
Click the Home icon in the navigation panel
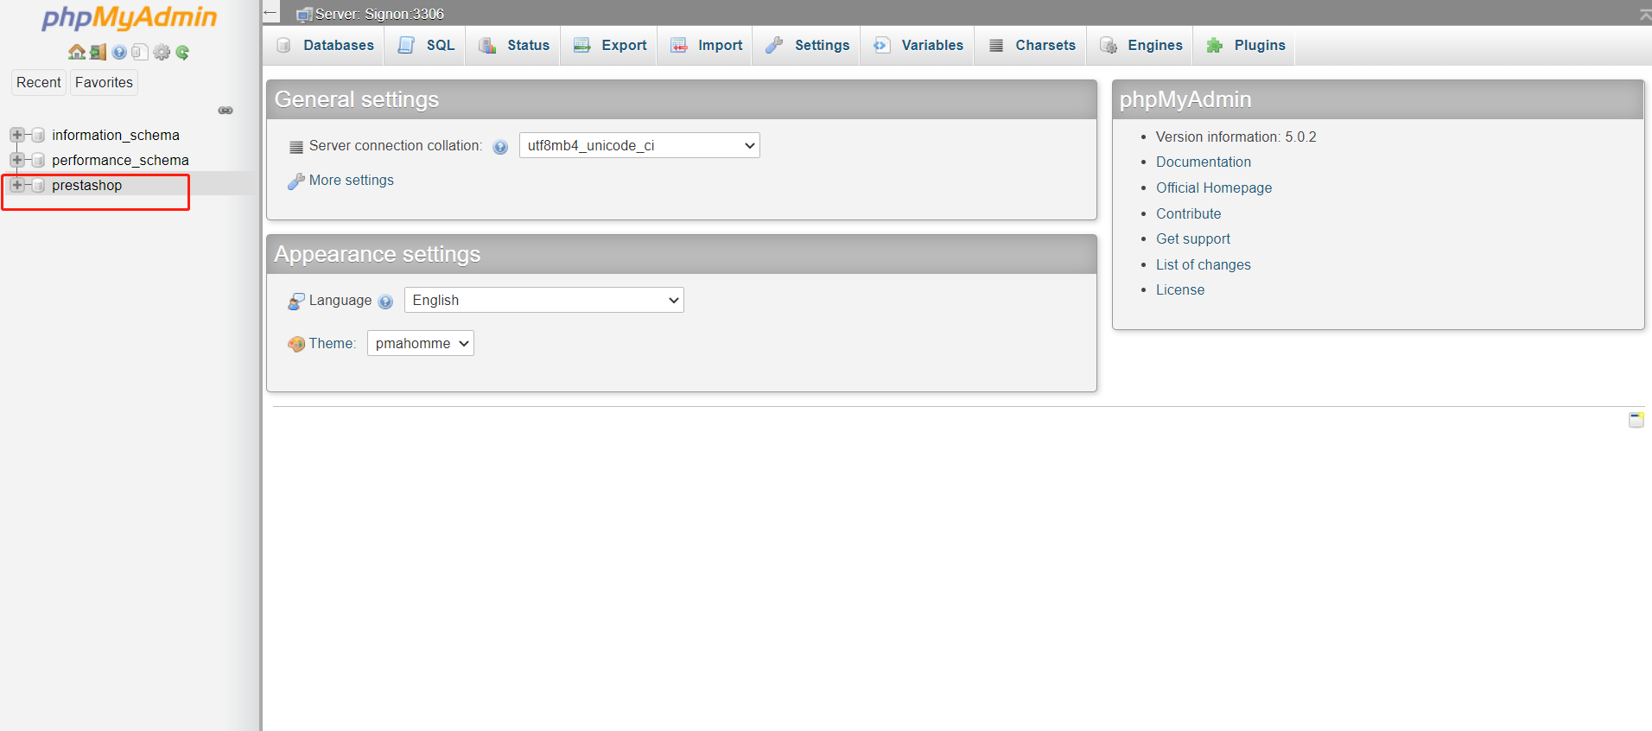click(77, 52)
